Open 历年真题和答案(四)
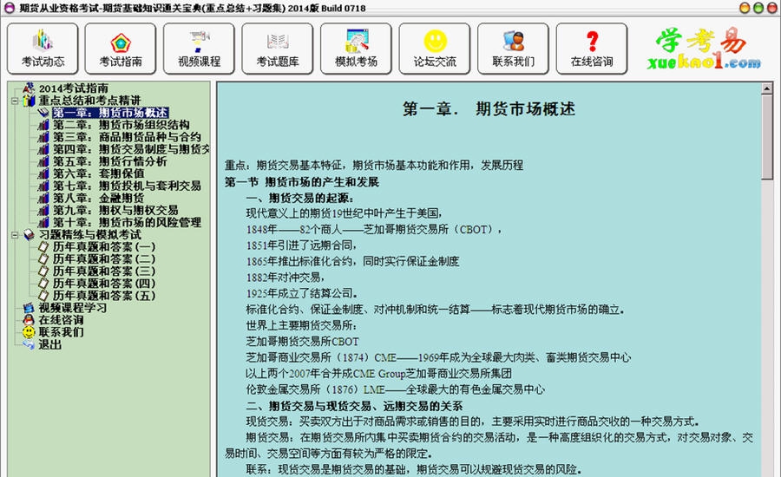Screen dimensions: 781x477 pyautogui.click(x=104, y=284)
